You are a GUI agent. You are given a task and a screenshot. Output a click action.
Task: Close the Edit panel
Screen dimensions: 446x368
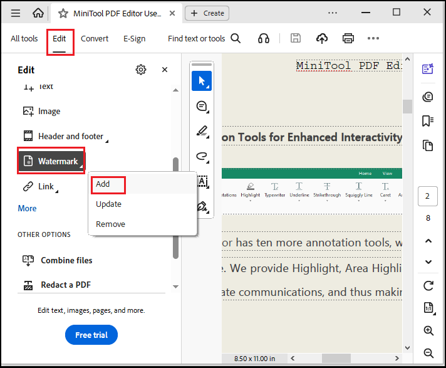pyautogui.click(x=165, y=70)
